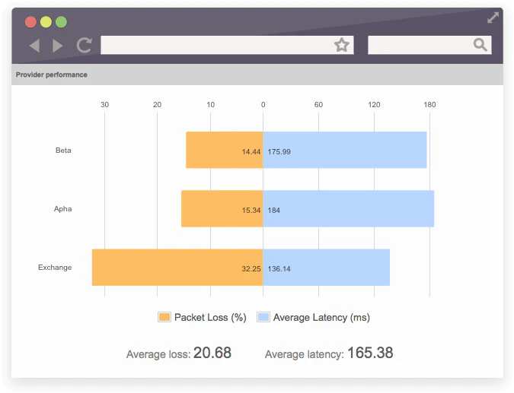The width and height of the screenshot is (514, 393).
Task: Click the 60 axis tick label
Action: pos(318,104)
